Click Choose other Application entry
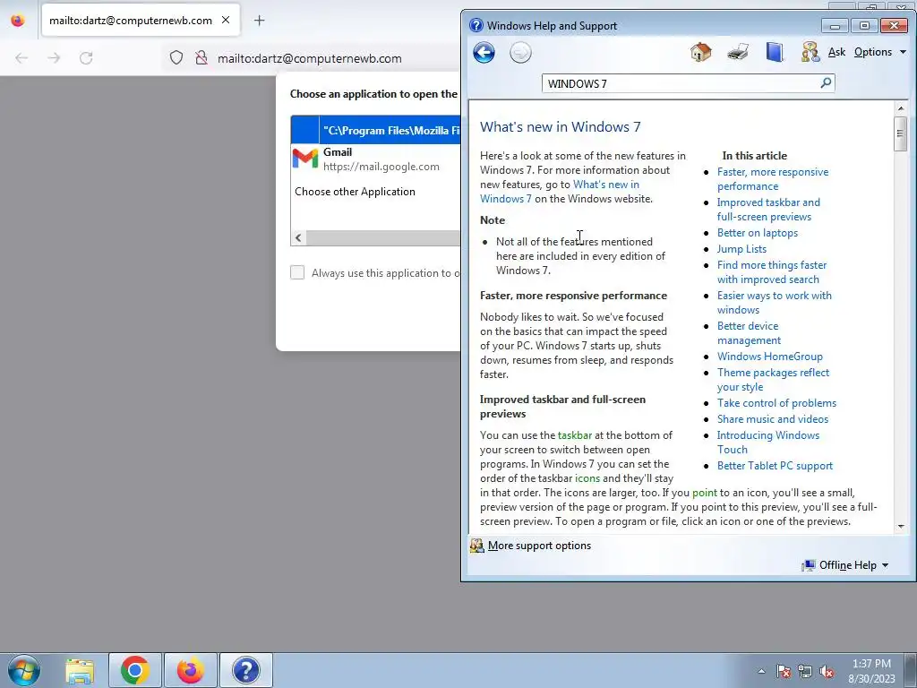The image size is (917, 688). [x=355, y=192]
